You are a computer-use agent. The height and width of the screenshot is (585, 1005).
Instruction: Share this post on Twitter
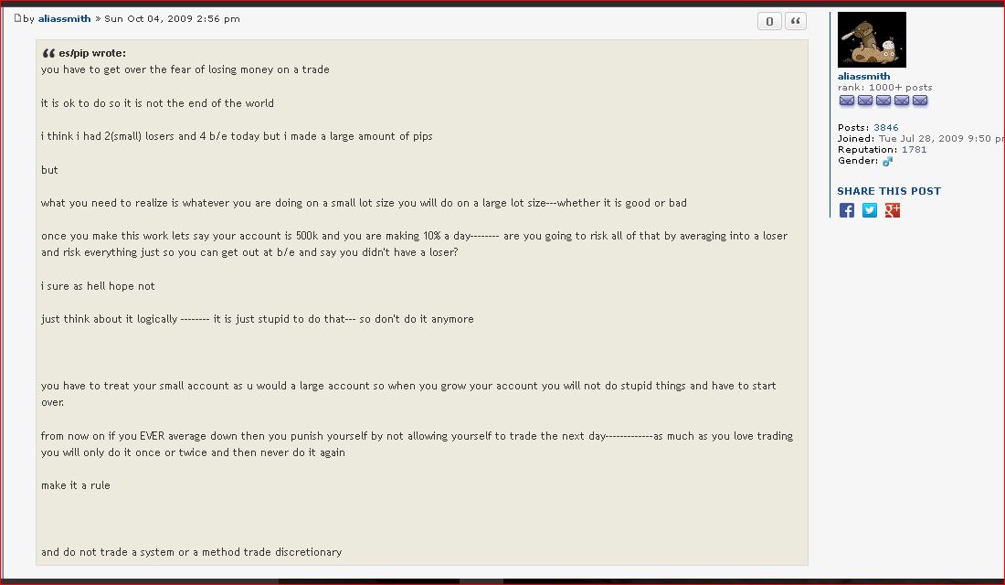pos(870,210)
